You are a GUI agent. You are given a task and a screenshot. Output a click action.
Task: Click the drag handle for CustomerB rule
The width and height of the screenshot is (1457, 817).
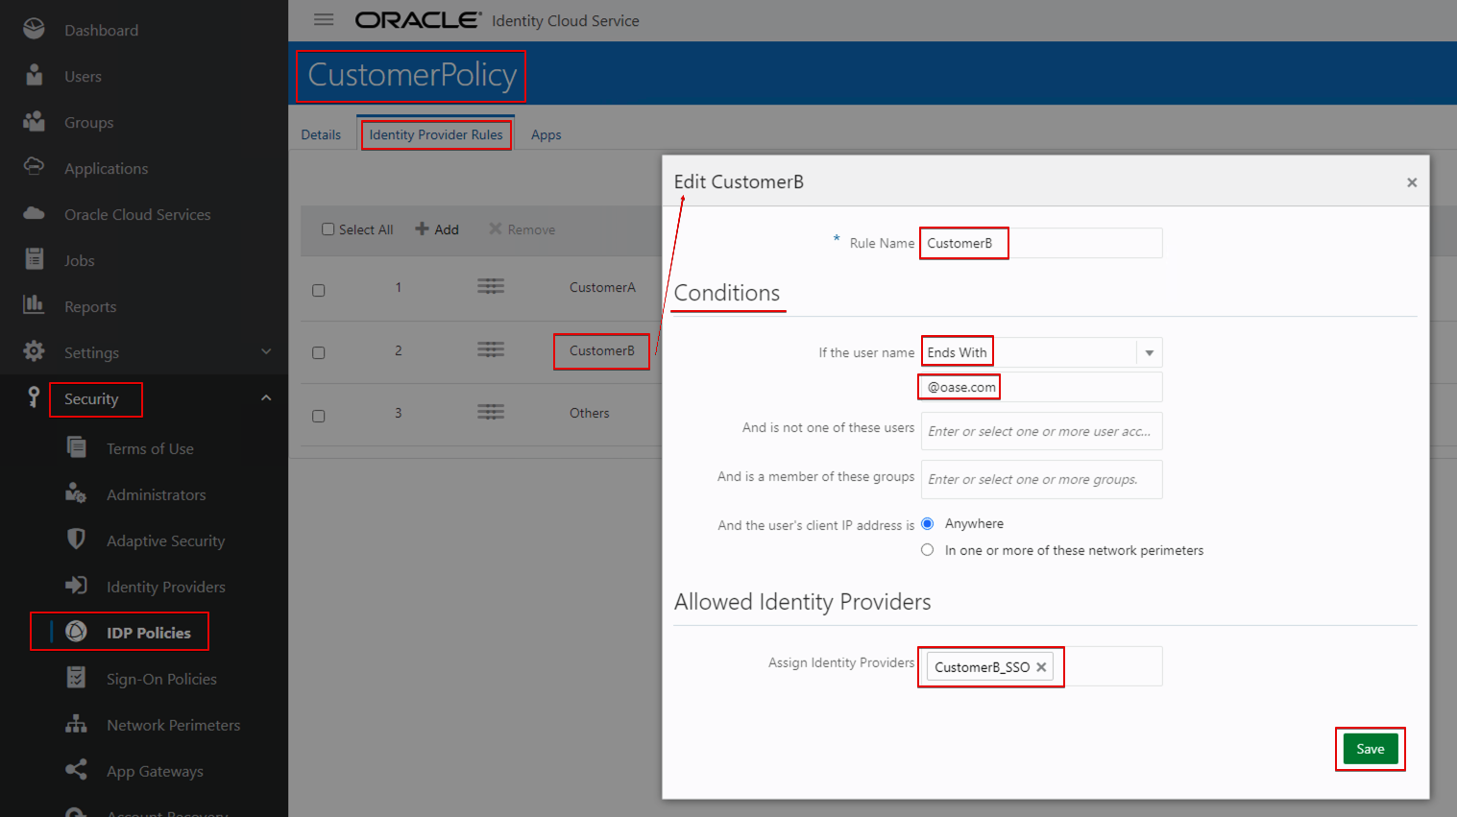tap(491, 349)
